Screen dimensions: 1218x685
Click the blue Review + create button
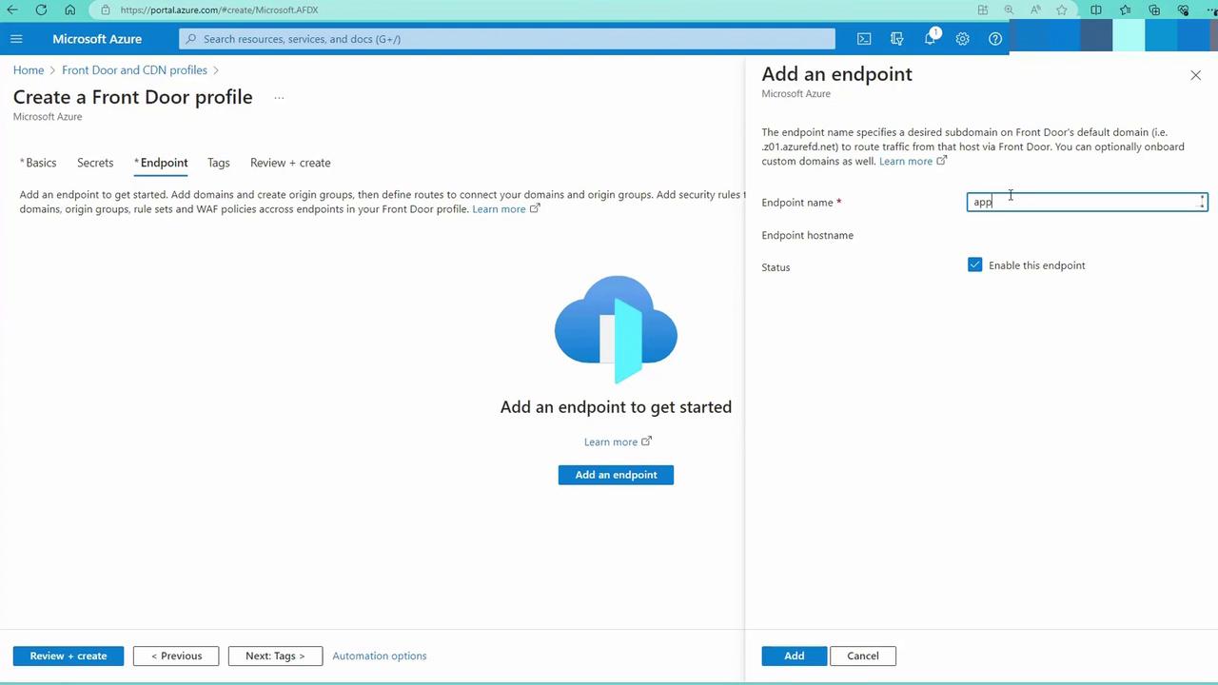[69, 656]
